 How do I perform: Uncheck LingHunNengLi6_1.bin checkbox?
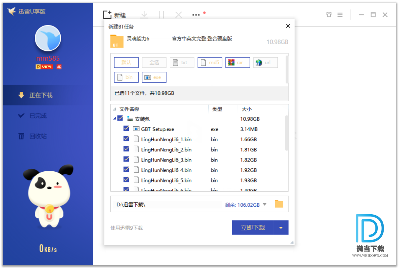(126, 139)
